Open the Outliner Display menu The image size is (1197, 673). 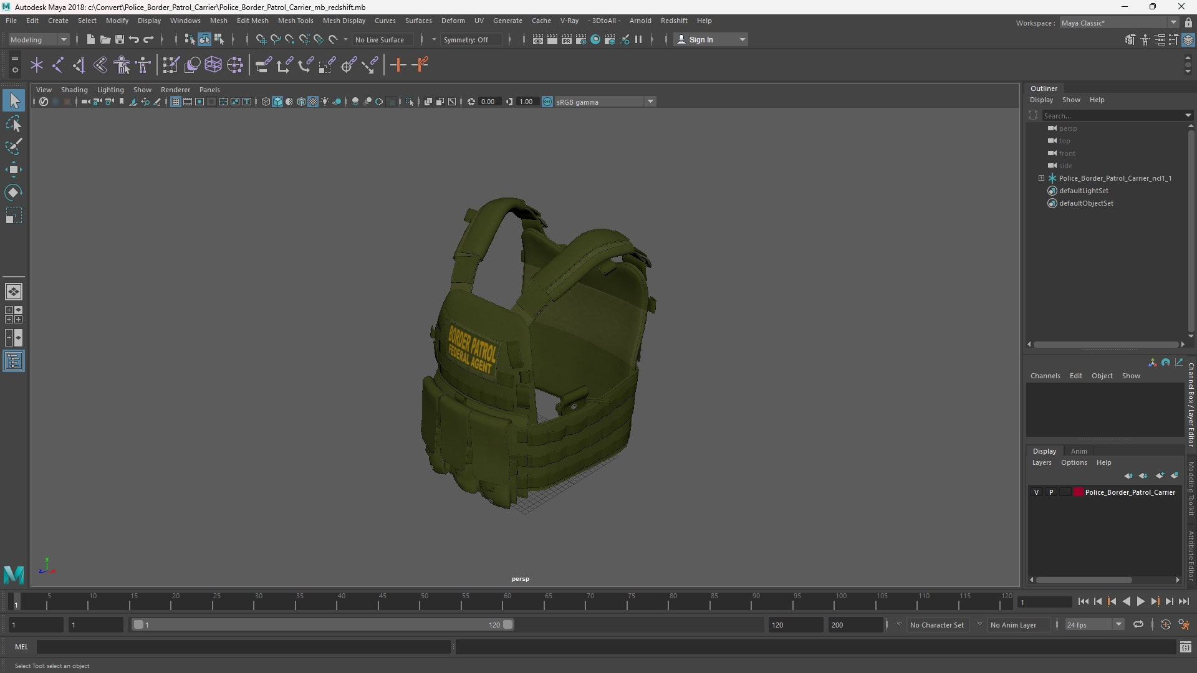[1041, 100]
